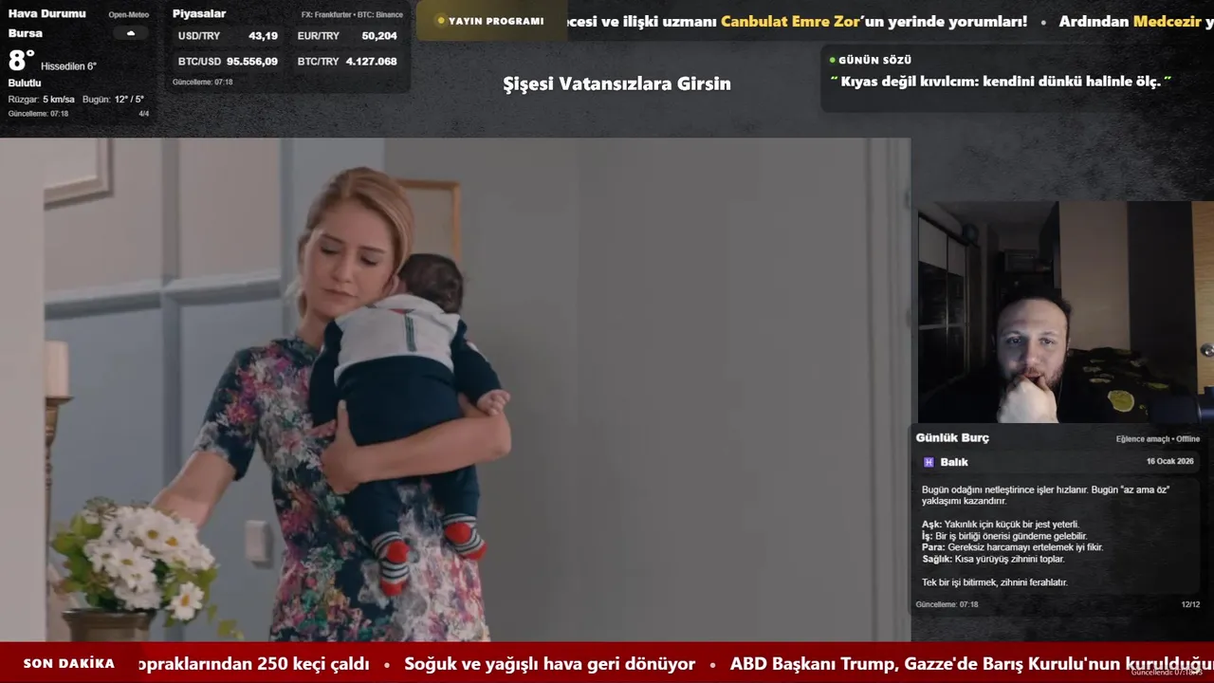The width and height of the screenshot is (1214, 683).
Task: Click the yellow dot in YAYIN PROGRAMI badge
Action: (440, 21)
